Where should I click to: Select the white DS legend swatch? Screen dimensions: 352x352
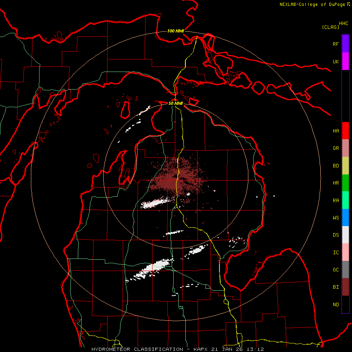click(345, 235)
